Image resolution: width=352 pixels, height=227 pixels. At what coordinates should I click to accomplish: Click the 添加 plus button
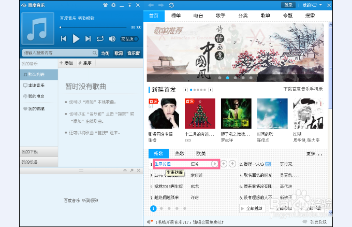tap(66, 63)
